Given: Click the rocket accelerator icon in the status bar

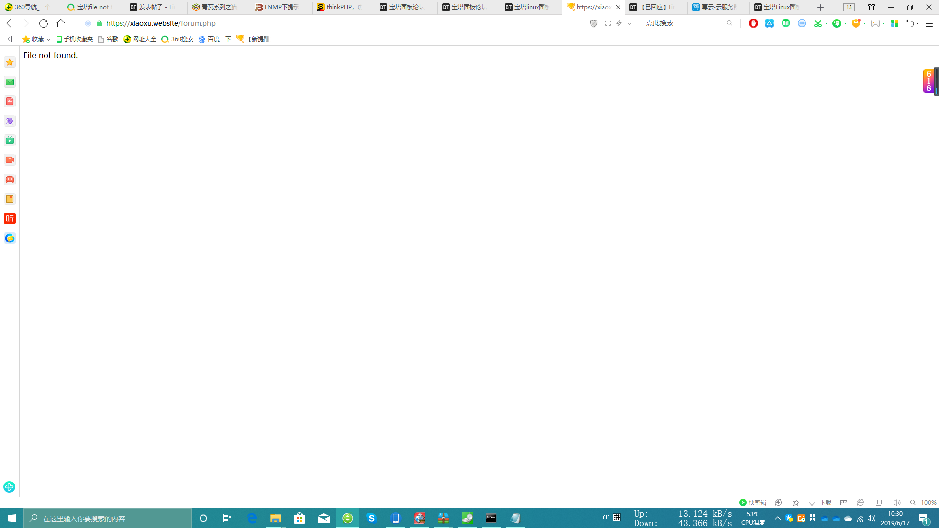Looking at the screenshot, I should click(796, 502).
